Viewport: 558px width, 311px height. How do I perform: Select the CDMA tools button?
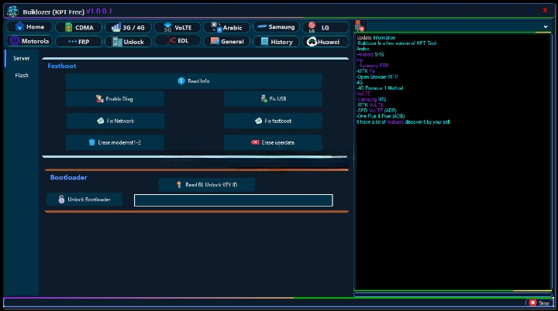point(78,27)
